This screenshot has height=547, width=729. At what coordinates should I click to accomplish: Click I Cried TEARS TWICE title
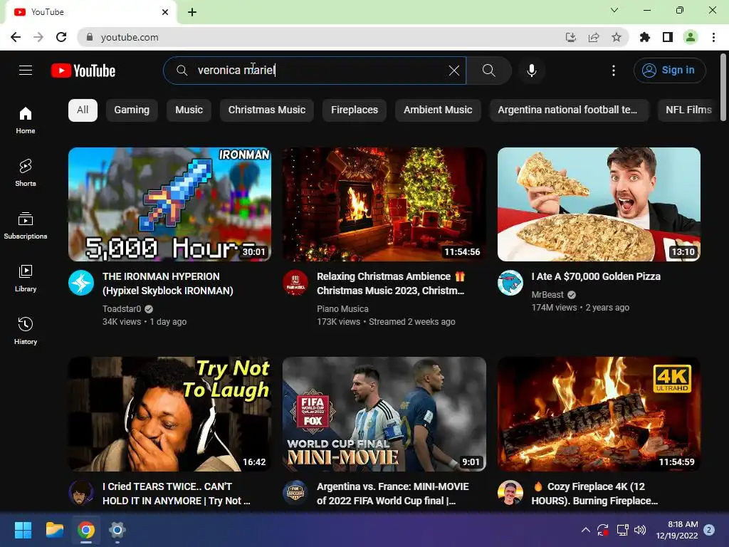pos(177,494)
